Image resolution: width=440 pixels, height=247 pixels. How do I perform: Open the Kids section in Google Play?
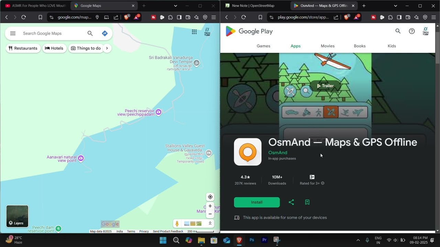pos(392,46)
